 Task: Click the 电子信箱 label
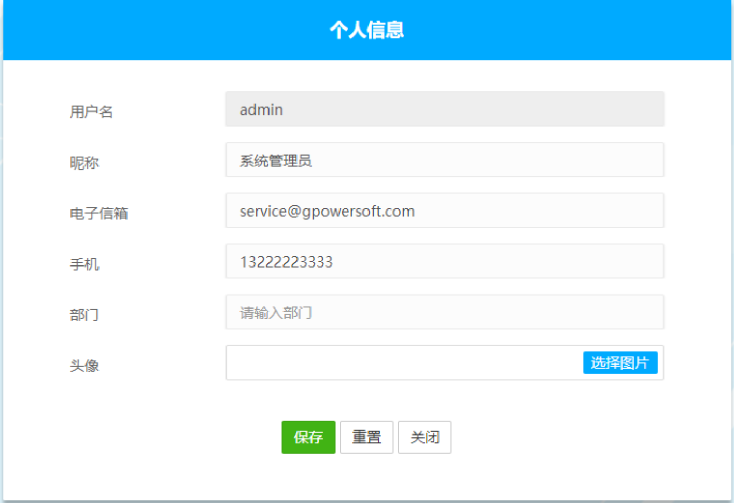pos(98,213)
